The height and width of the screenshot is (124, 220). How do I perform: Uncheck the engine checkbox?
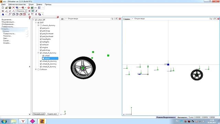41,48
